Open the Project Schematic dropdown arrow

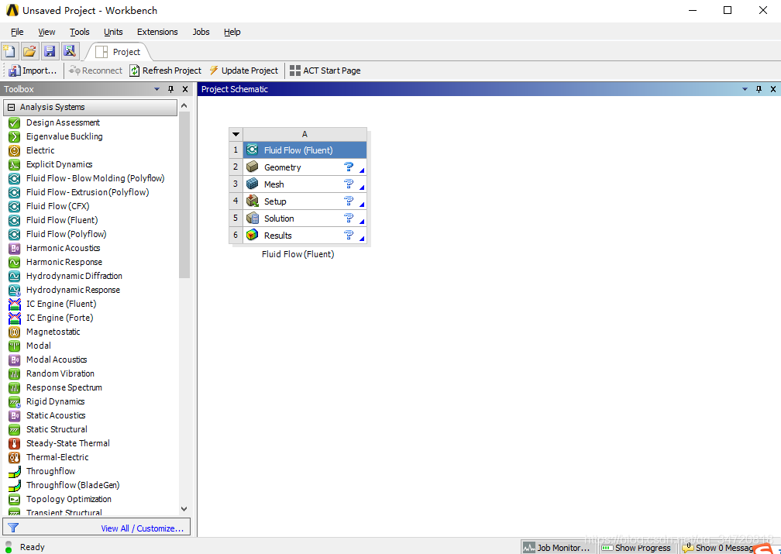click(x=745, y=89)
